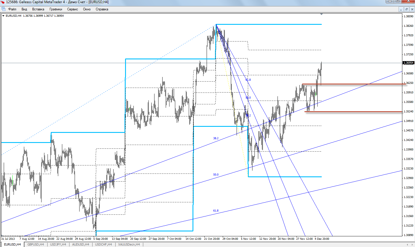Click the chart window icon beside Файл
Image resolution: width=415 pixels, height=247 pixels.
[x=3, y=9]
